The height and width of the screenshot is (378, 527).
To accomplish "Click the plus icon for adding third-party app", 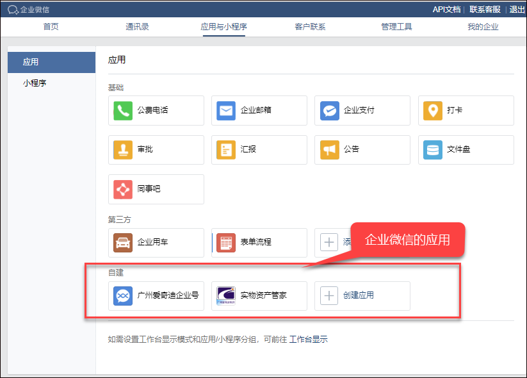I will 329,242.
